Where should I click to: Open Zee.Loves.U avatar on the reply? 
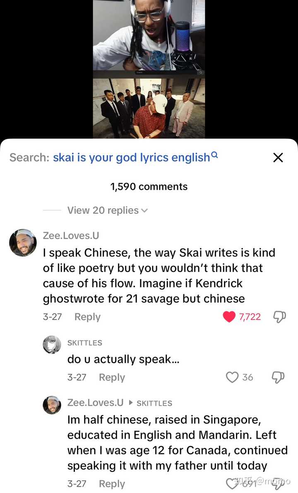click(x=52, y=405)
